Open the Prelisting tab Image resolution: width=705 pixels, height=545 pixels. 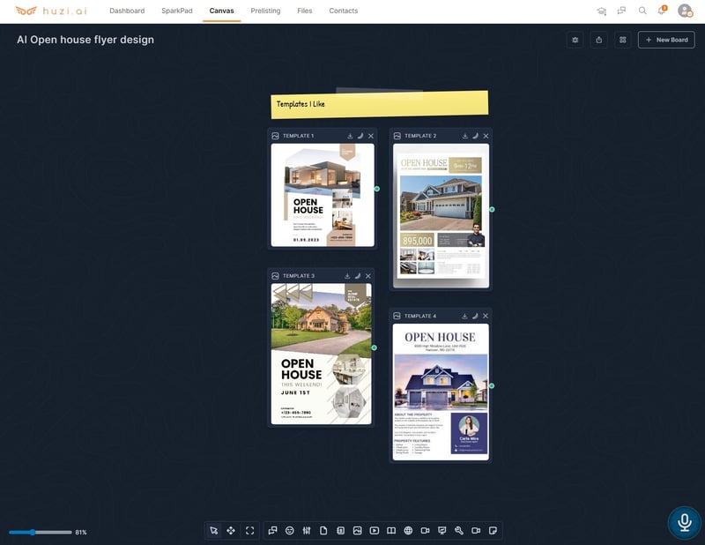pyautogui.click(x=265, y=11)
